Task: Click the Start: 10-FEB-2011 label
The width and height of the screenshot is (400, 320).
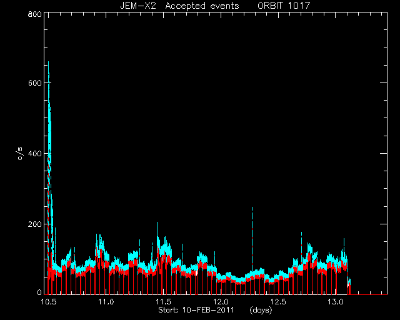Action: coord(196,310)
